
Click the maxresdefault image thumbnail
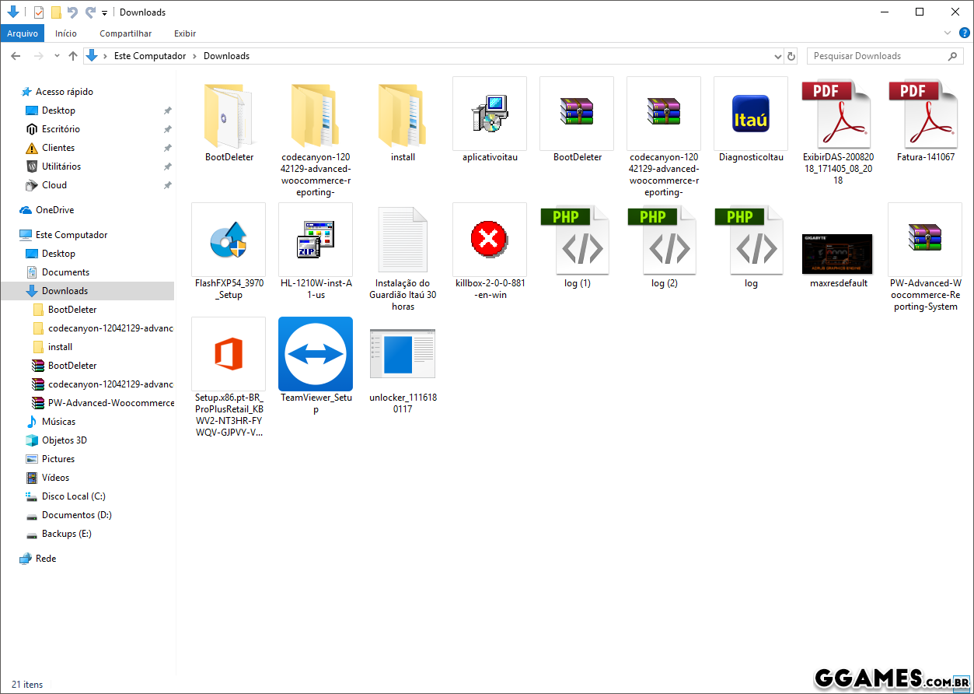click(837, 254)
